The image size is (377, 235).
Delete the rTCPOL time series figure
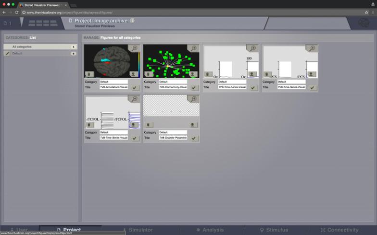tap(89, 125)
